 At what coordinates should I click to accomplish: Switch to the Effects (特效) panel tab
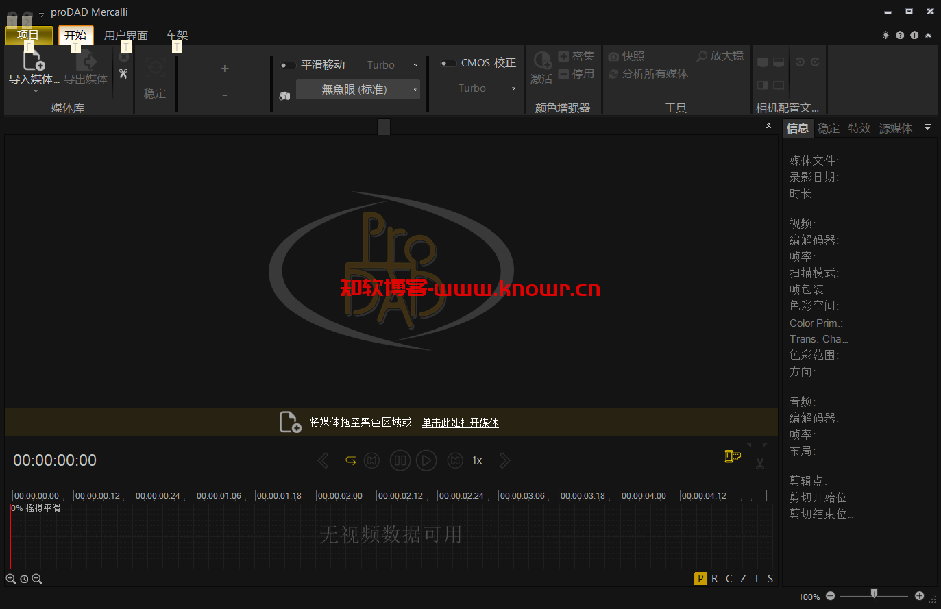pyautogui.click(x=859, y=128)
